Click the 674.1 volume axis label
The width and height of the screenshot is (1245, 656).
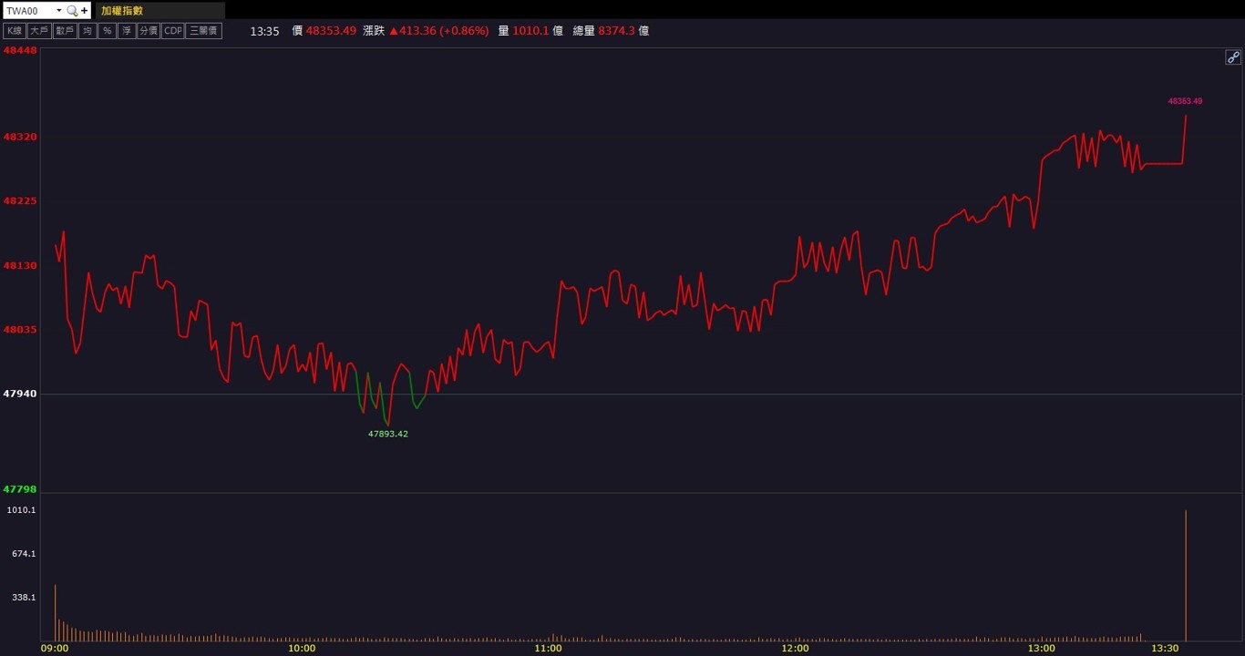click(x=24, y=554)
